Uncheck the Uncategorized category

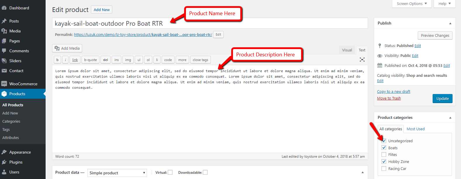tap(384, 141)
